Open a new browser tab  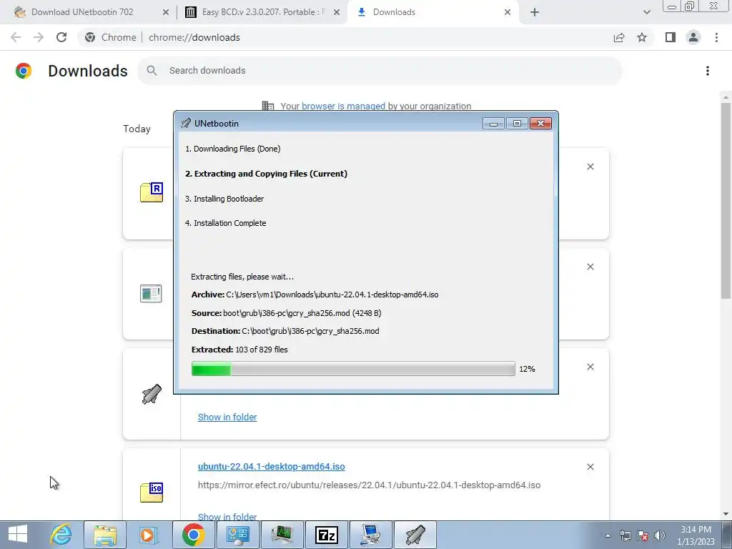tap(535, 12)
